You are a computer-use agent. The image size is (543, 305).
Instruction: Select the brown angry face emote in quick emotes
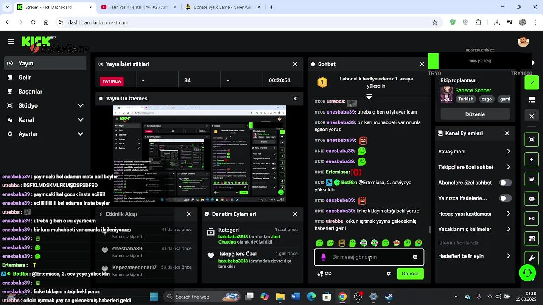pos(342,243)
